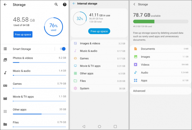Tap the Android back navigation triangle

[84, 126]
